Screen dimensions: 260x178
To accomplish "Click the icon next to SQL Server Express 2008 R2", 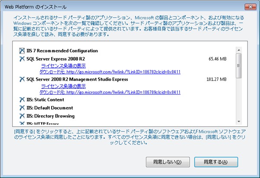I will point(22,59).
